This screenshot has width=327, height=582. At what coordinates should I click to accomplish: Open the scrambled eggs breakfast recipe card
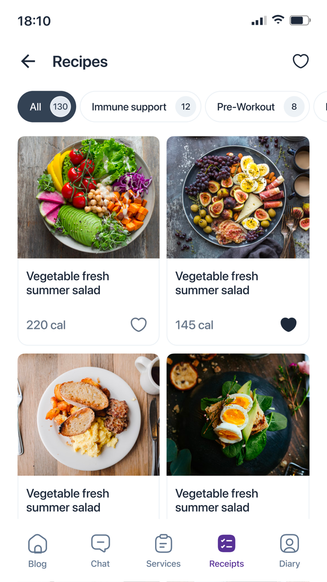tap(88, 415)
